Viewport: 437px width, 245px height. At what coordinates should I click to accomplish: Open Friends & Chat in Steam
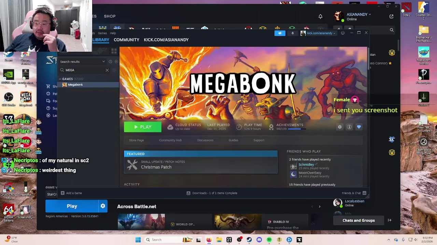point(354,193)
